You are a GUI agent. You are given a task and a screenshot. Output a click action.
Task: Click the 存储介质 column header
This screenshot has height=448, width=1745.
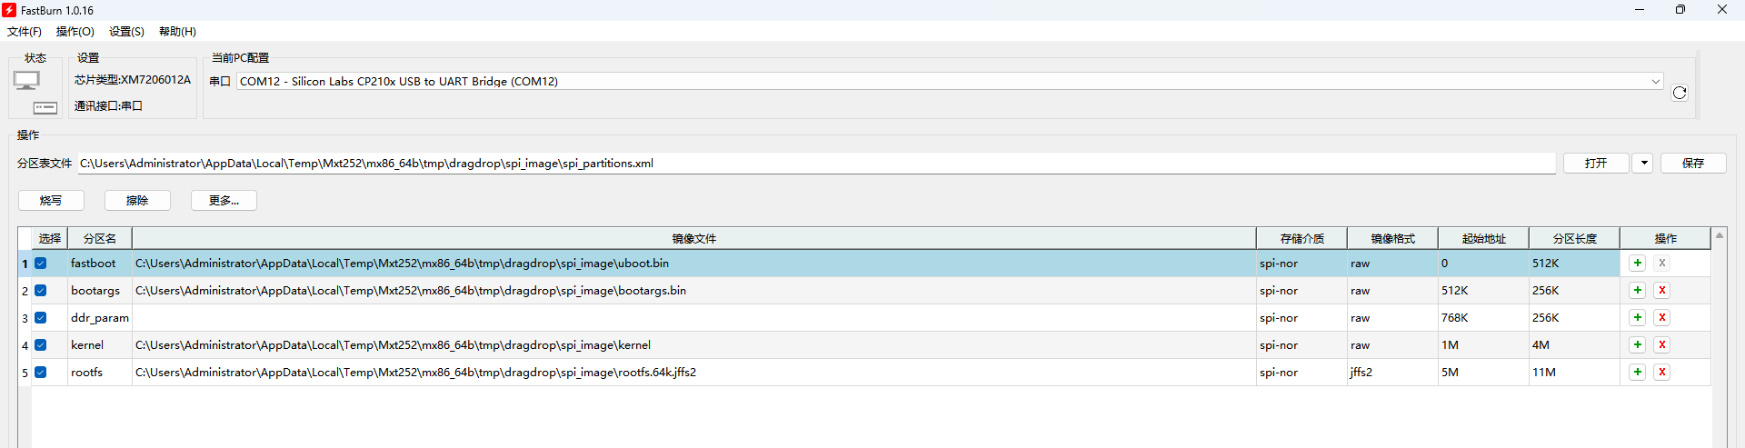click(1301, 239)
